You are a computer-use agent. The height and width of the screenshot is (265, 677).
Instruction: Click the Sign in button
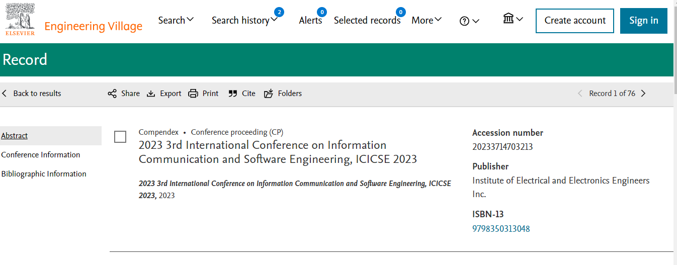click(644, 21)
